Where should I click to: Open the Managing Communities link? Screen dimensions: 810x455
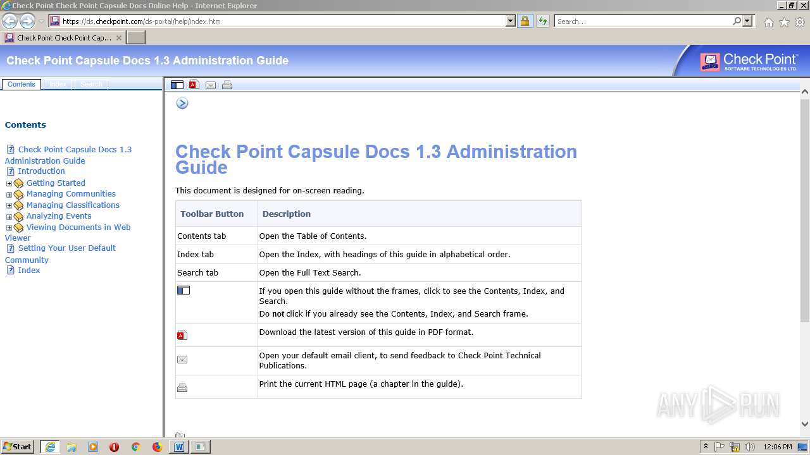[71, 194]
